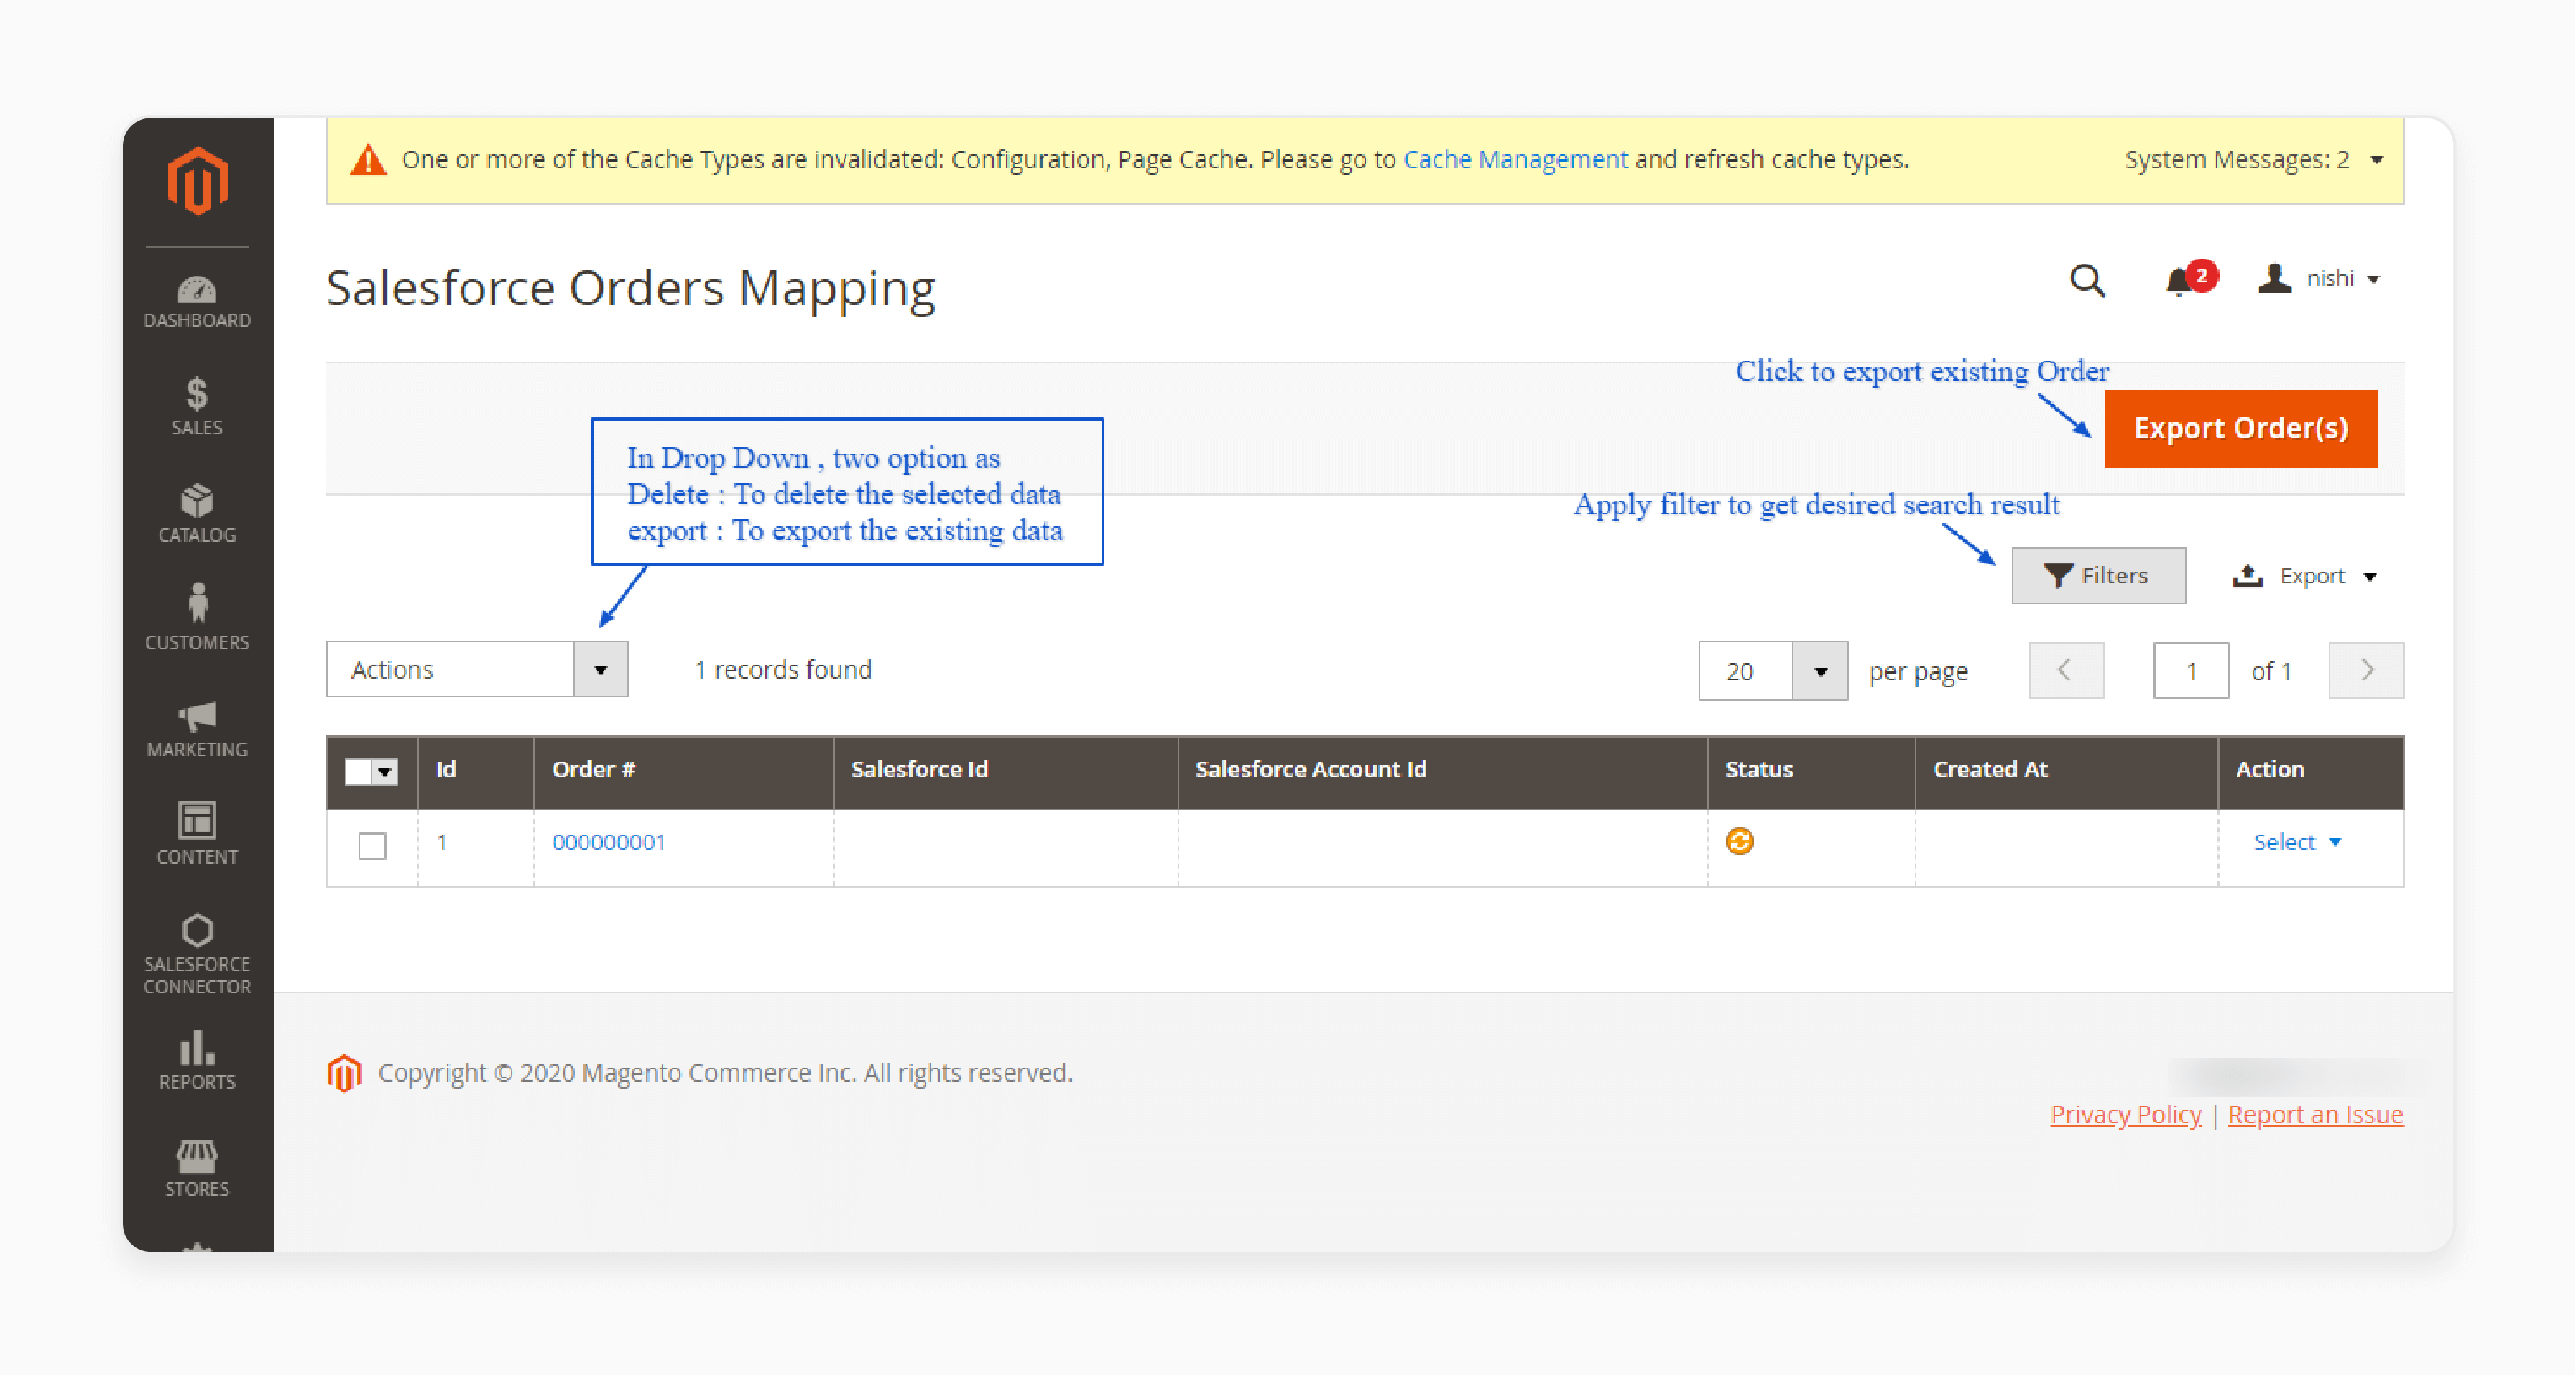The height and width of the screenshot is (1376, 2576).
Task: Click the Magento logo in the footer
Action: (x=344, y=1073)
